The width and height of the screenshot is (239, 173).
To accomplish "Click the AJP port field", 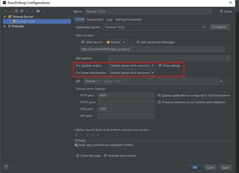I will (x=126, y=116).
